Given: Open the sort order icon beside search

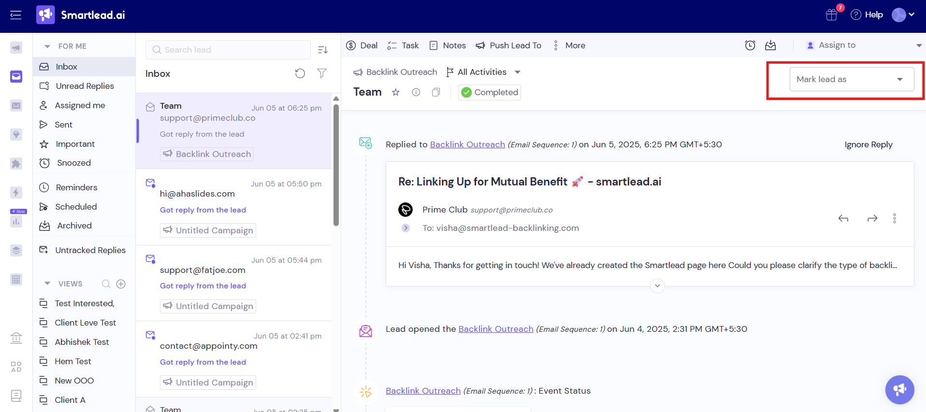Looking at the screenshot, I should (x=323, y=50).
